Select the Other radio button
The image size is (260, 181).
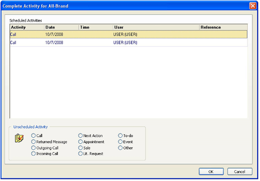[x=120, y=148]
